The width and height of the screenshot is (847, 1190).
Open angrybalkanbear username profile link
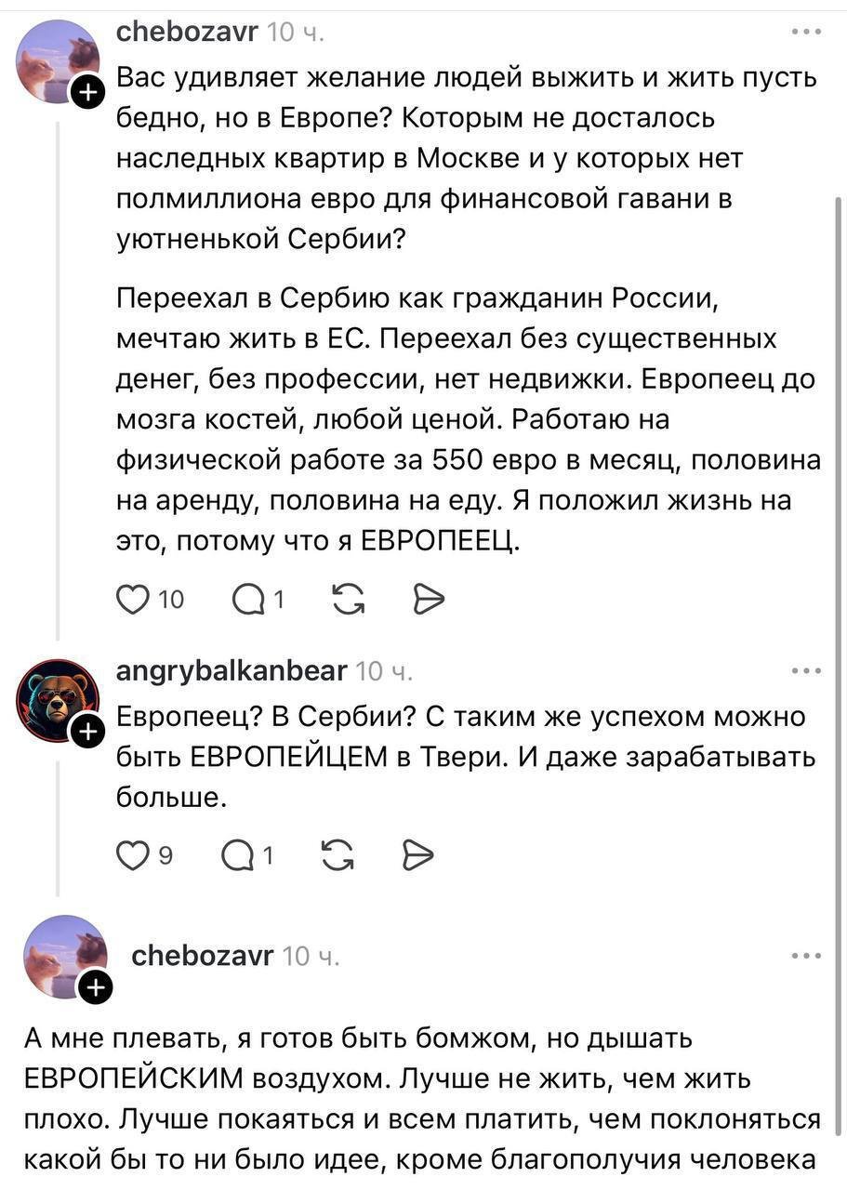pyautogui.click(x=232, y=671)
